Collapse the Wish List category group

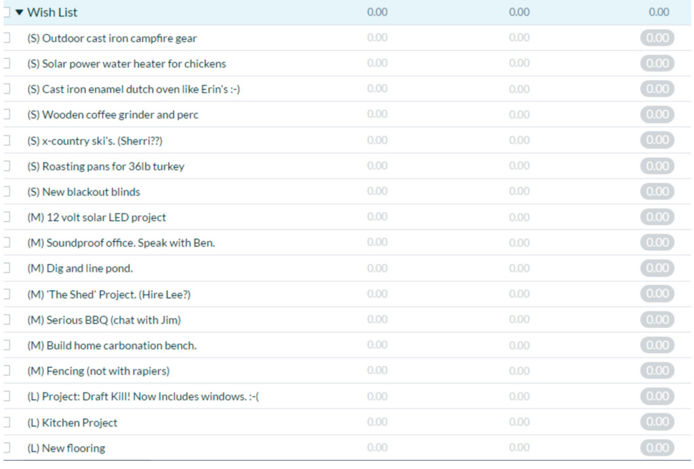coord(19,12)
